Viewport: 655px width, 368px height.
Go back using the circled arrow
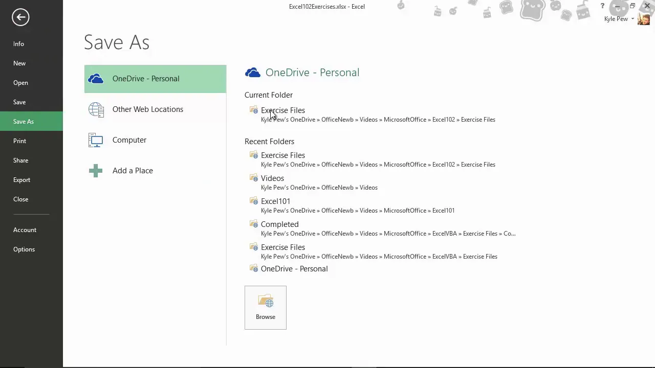tap(20, 17)
